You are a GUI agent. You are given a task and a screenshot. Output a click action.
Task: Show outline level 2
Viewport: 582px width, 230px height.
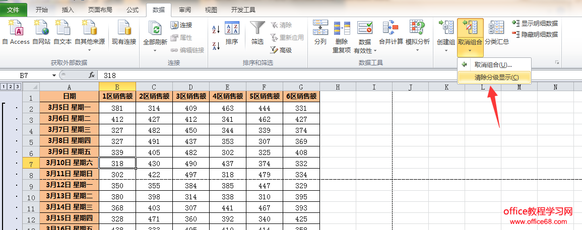pyautogui.click(x=11, y=87)
